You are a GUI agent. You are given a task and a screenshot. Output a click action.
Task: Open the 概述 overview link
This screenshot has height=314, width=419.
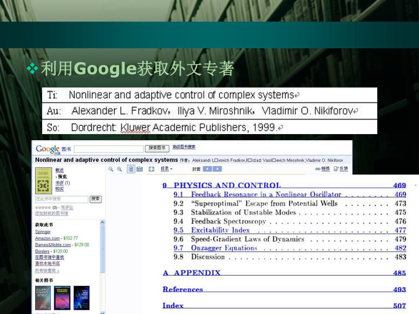[60, 170]
